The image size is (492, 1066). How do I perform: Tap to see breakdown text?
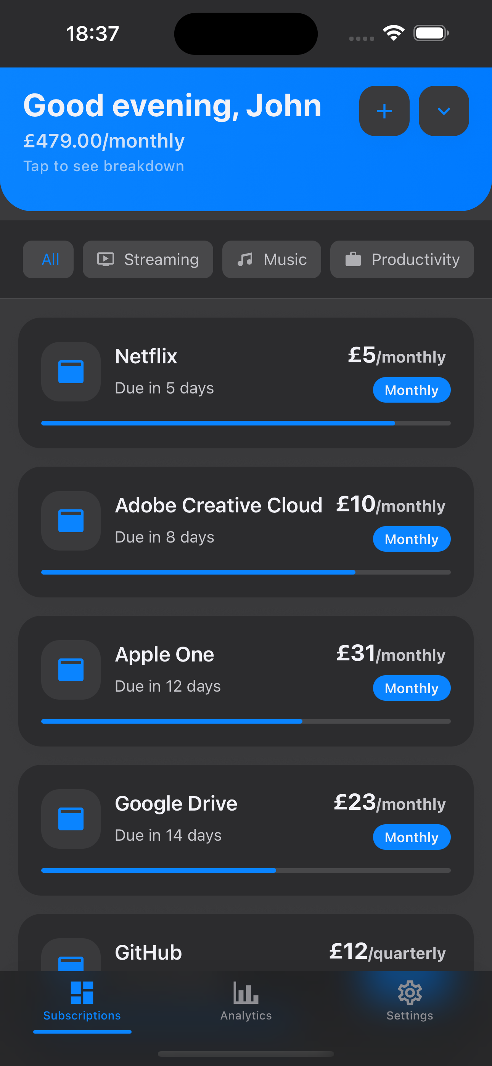pyautogui.click(x=103, y=166)
